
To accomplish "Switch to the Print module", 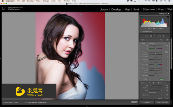I will coord(161,10).
